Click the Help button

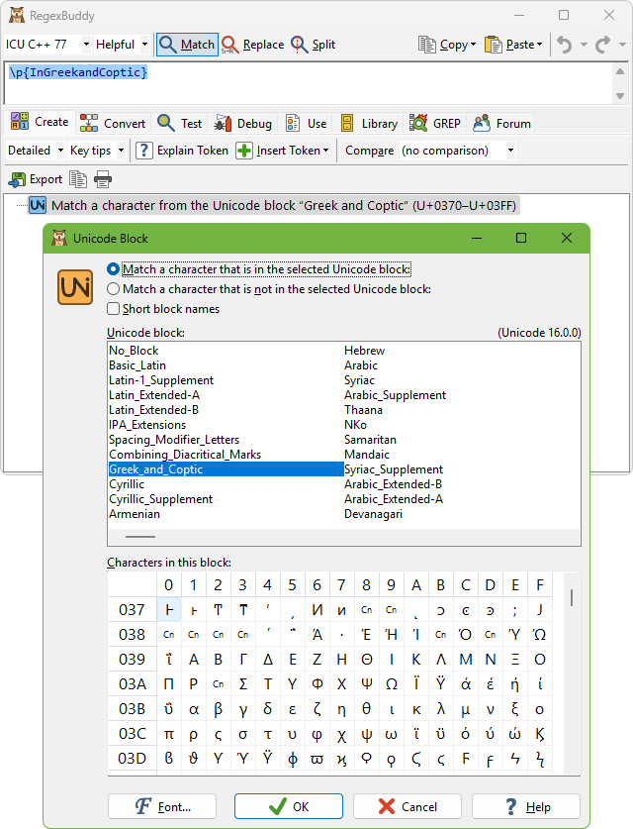pyautogui.click(x=526, y=807)
